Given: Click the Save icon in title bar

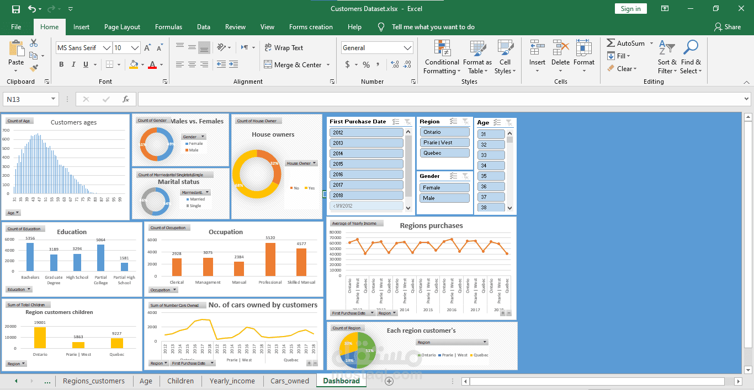Looking at the screenshot, I should pos(15,9).
